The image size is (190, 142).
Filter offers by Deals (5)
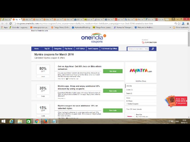pos(130,93)
